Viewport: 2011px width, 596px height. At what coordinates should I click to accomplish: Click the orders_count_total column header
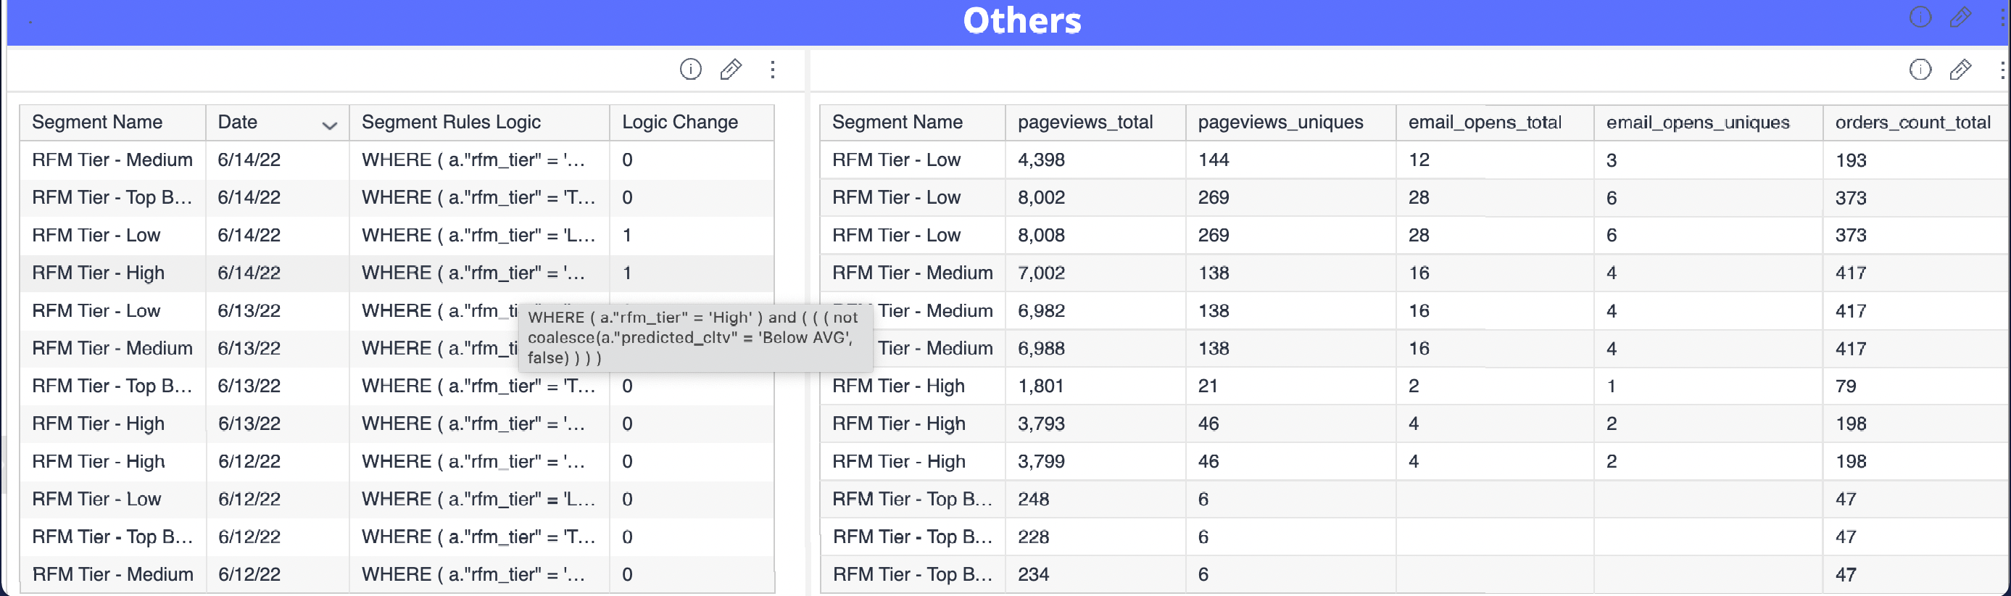coord(1912,123)
